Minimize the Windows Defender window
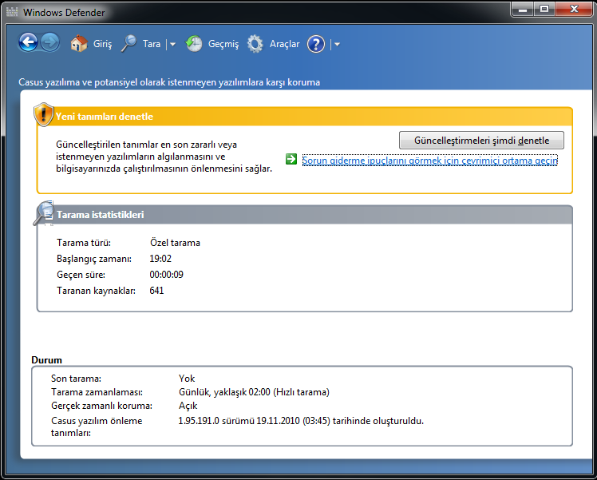 523,9
